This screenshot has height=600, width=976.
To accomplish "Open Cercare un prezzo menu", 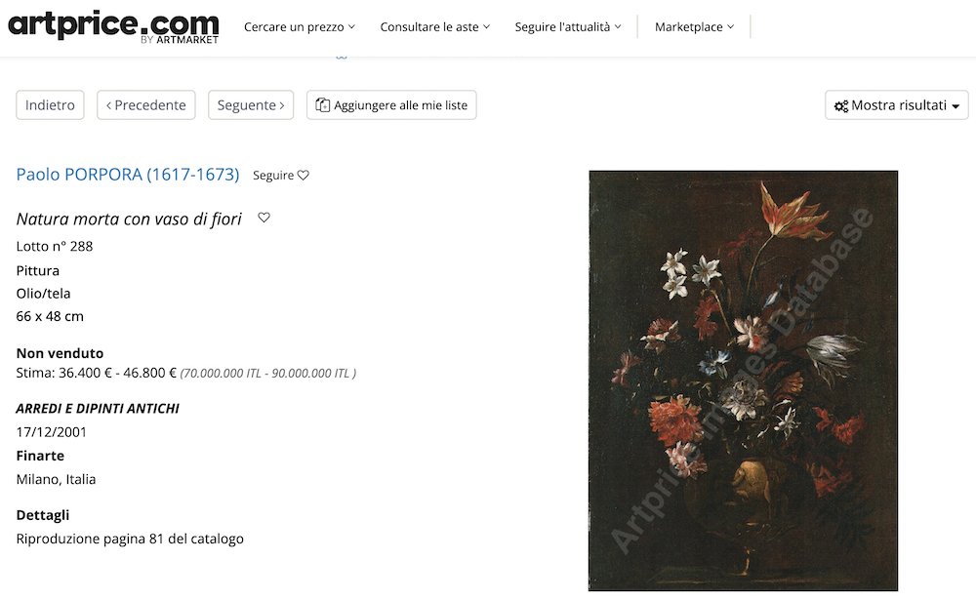I will coord(300,26).
